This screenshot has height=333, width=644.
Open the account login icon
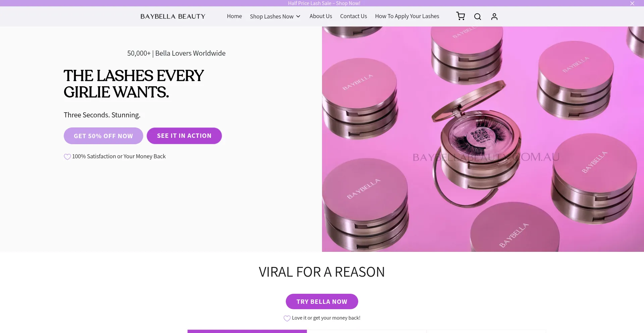[494, 16]
